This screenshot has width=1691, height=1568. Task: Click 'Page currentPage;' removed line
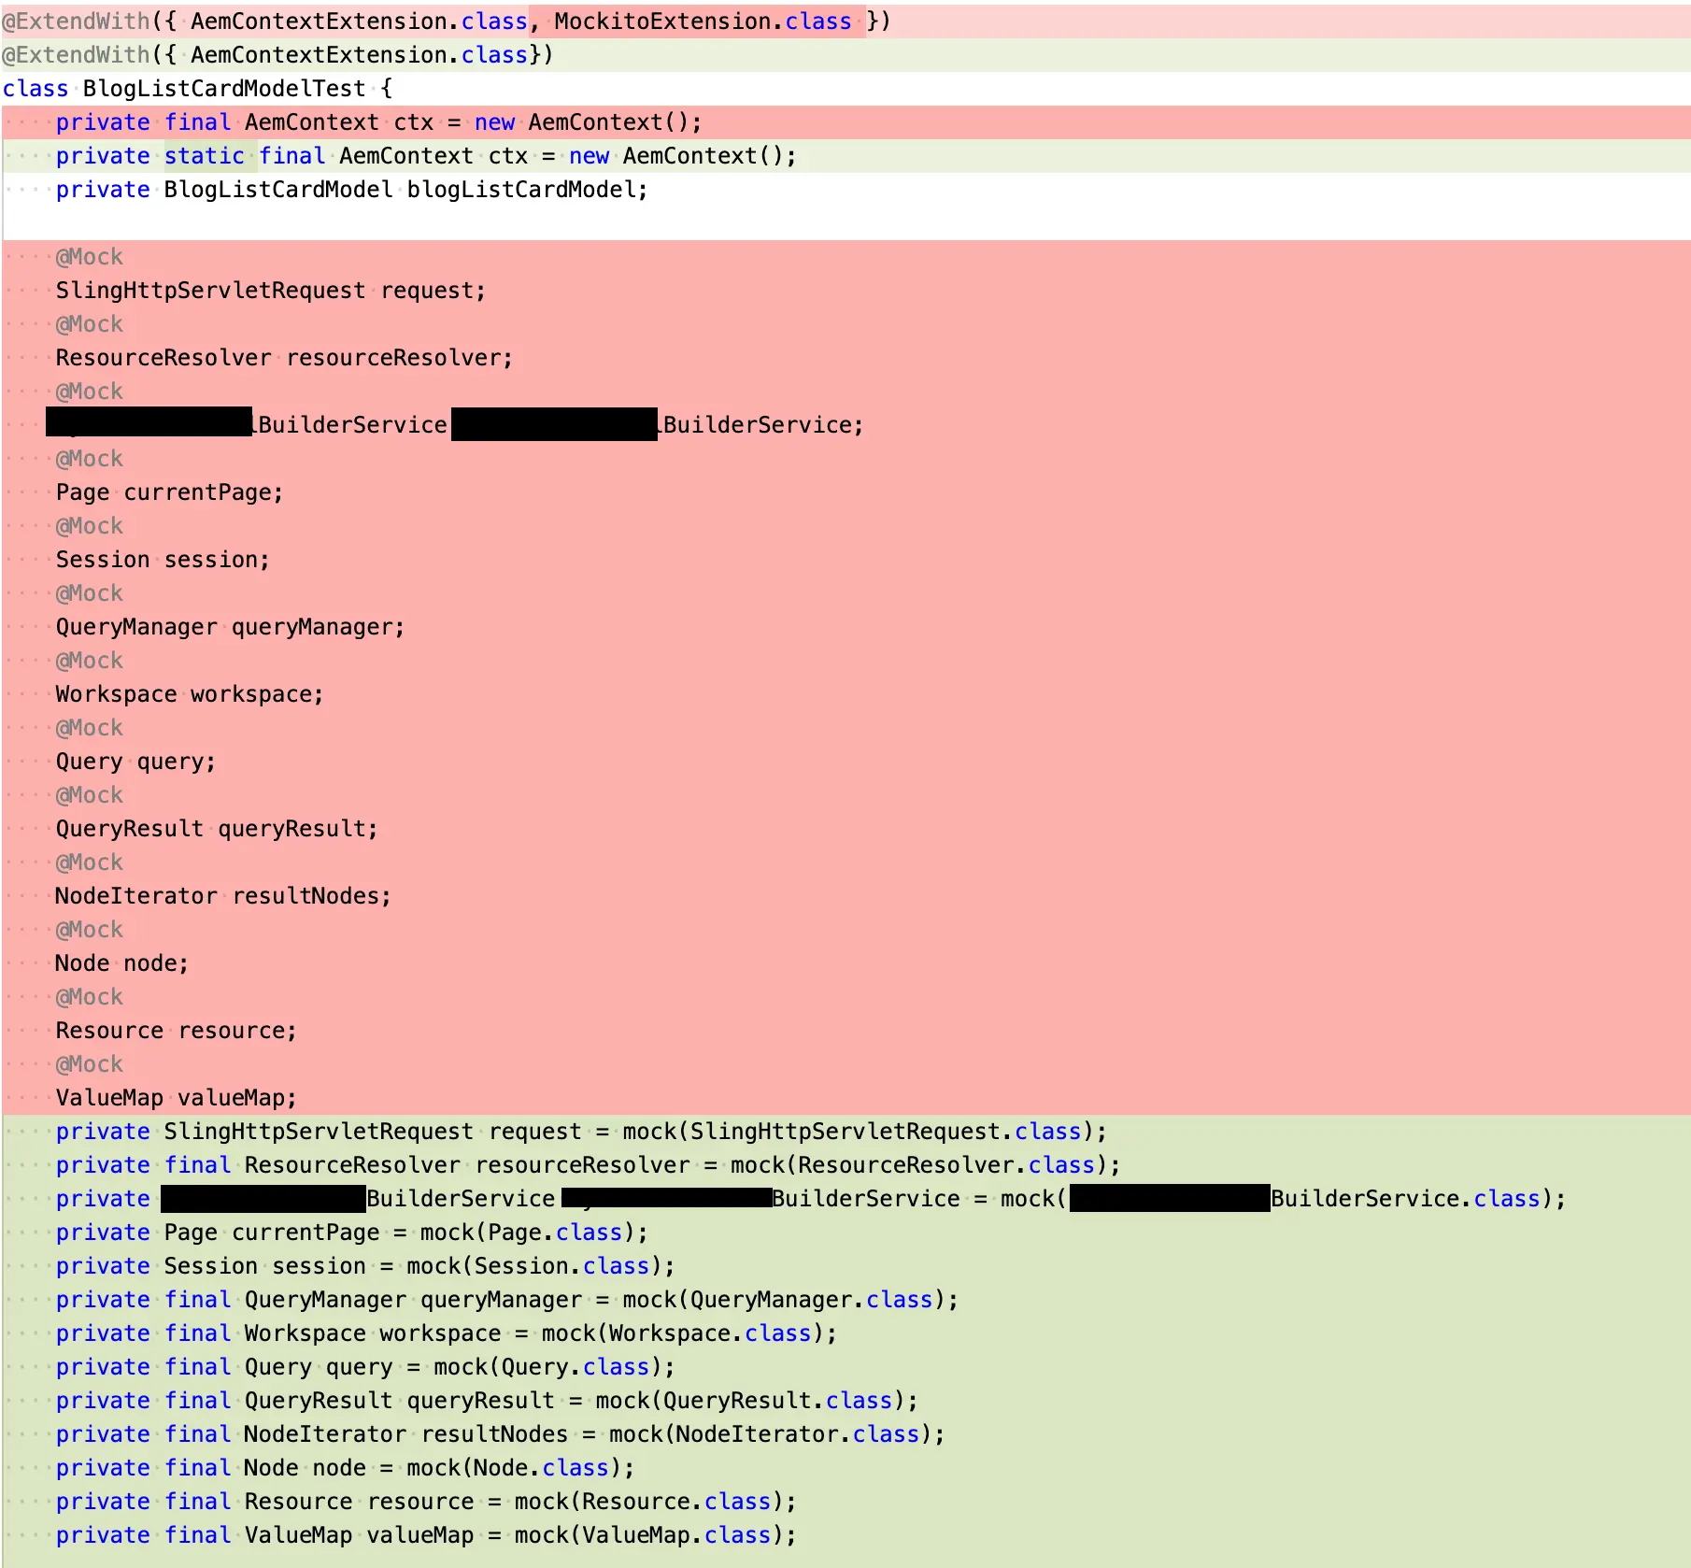click(845, 492)
